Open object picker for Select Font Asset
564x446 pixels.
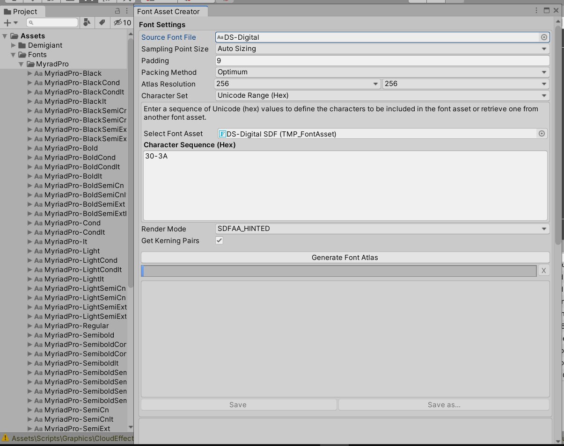(542, 134)
